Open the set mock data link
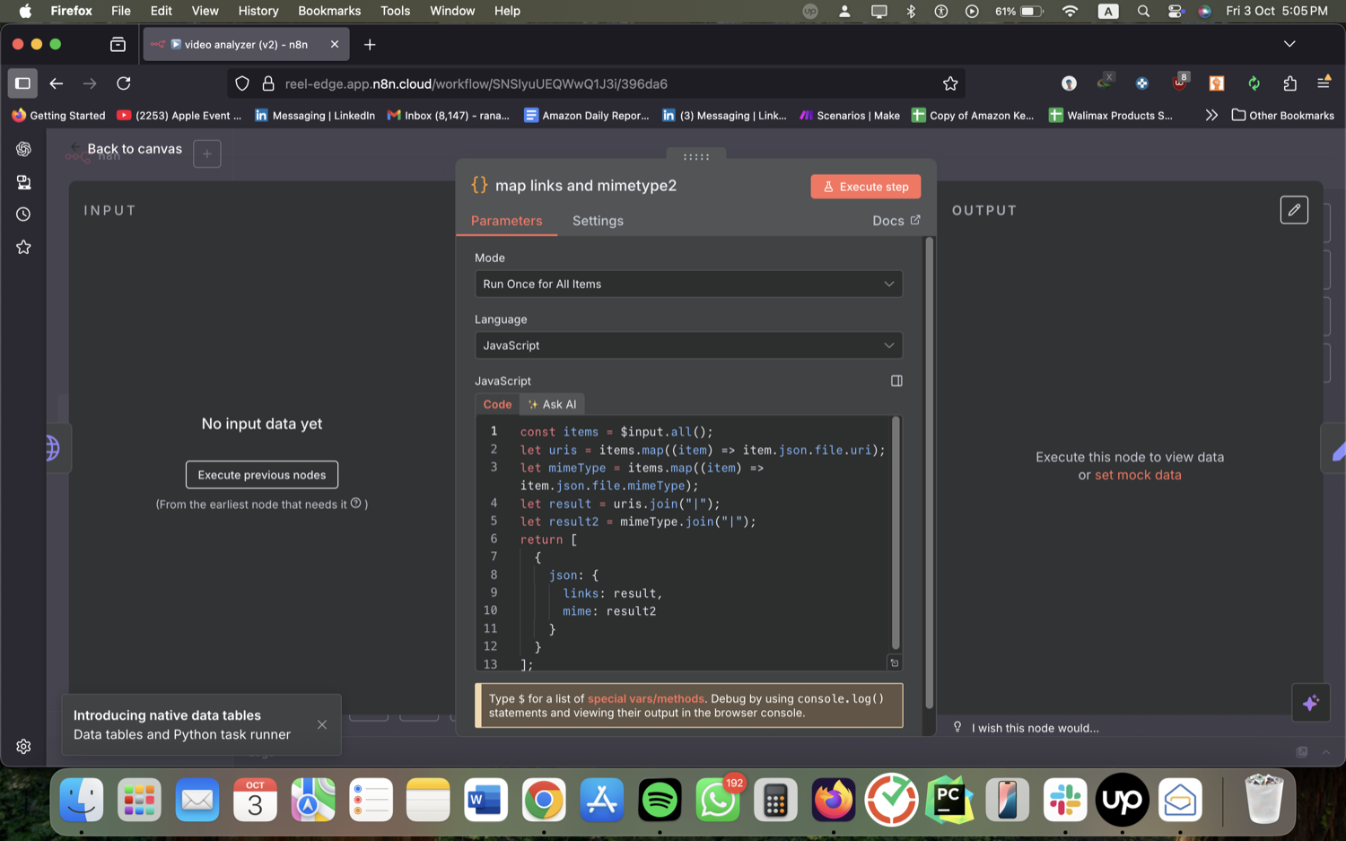The height and width of the screenshot is (841, 1346). point(1138,475)
